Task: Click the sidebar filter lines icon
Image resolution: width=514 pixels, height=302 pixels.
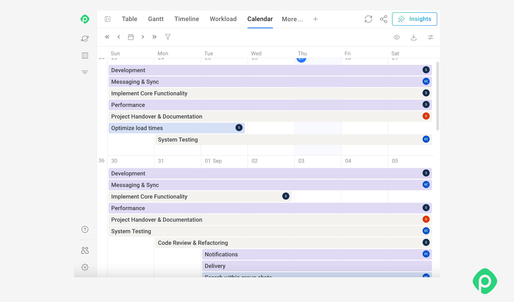Action: coord(85,72)
